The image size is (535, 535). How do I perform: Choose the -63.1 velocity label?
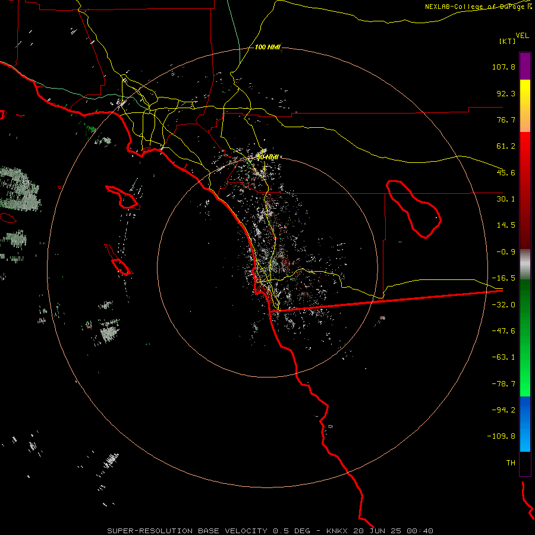point(503,357)
